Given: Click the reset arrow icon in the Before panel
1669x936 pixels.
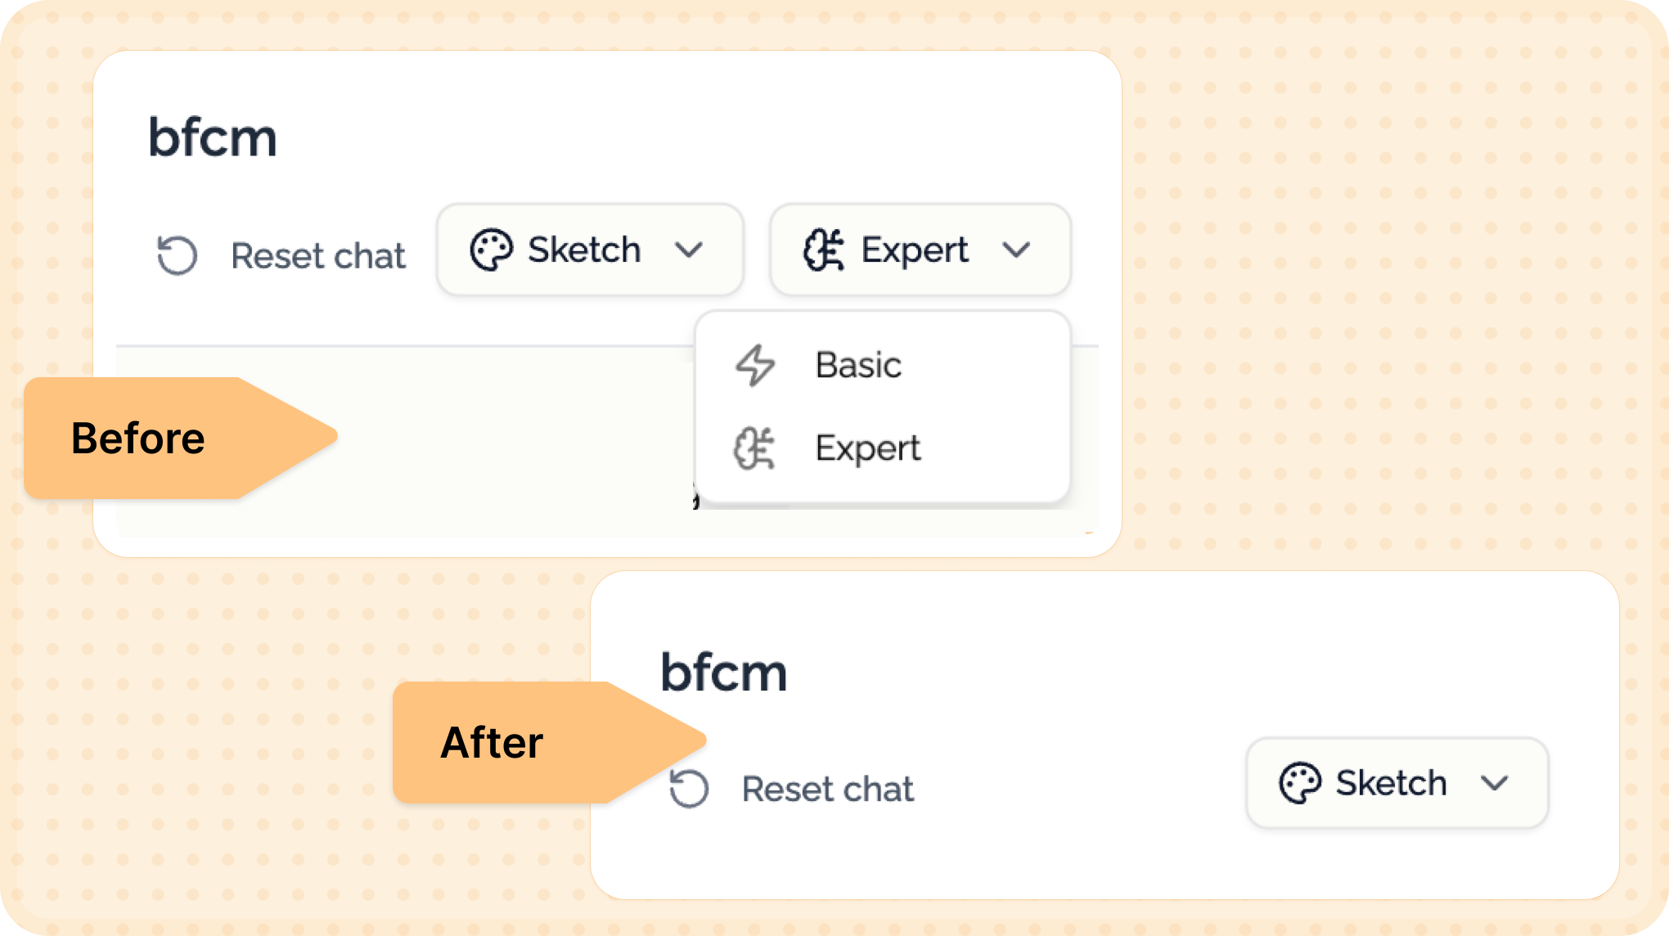Looking at the screenshot, I should (177, 255).
